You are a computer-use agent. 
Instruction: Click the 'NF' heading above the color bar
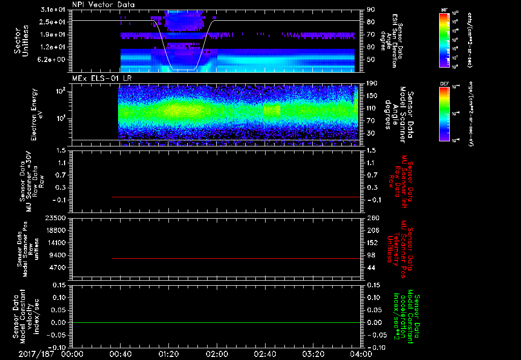[444, 10]
